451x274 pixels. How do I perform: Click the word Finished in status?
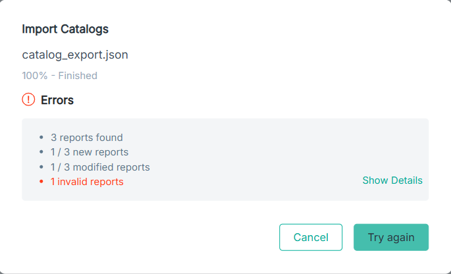78,75
